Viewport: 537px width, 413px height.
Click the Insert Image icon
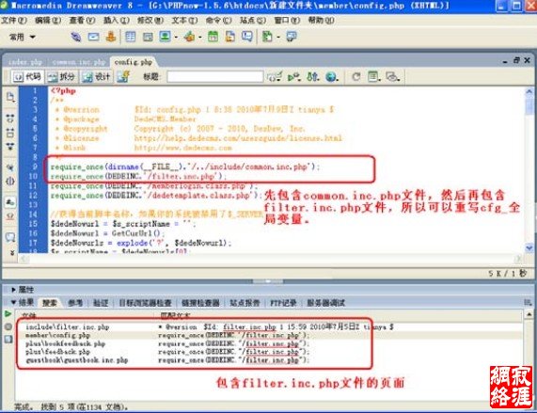point(165,36)
